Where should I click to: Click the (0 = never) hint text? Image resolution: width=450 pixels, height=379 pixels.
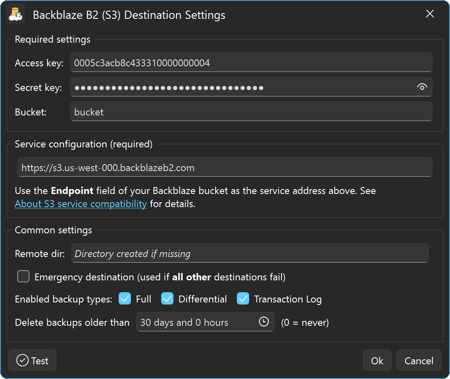click(305, 323)
